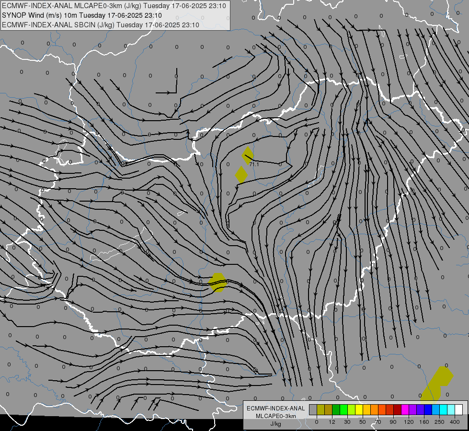The image size is (469, 431).
Task: Select the amber gold legend swatch
Action: click(367, 410)
